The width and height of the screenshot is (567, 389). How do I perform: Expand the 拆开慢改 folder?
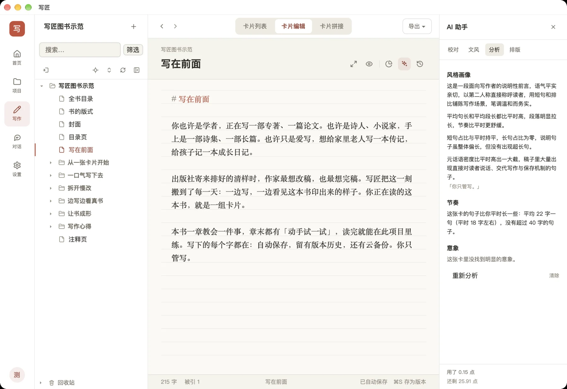click(x=50, y=188)
